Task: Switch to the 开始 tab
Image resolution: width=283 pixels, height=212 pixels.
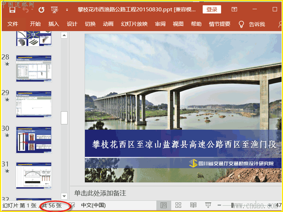Action: [35, 24]
